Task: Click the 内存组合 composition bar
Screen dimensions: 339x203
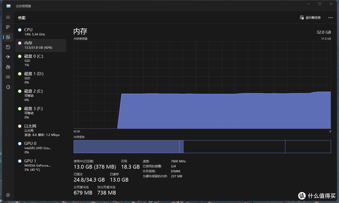Action: tap(202, 147)
